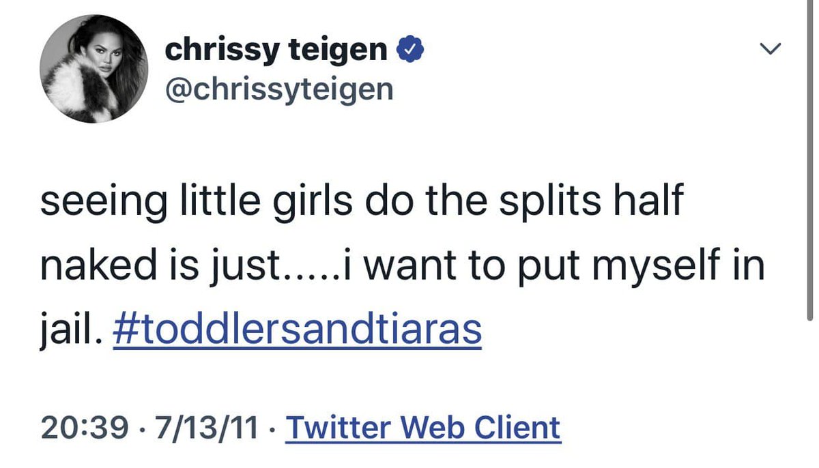The height and width of the screenshot is (468, 819).
Task: Click the tweet's second line starting with naked
Action: tap(403, 267)
